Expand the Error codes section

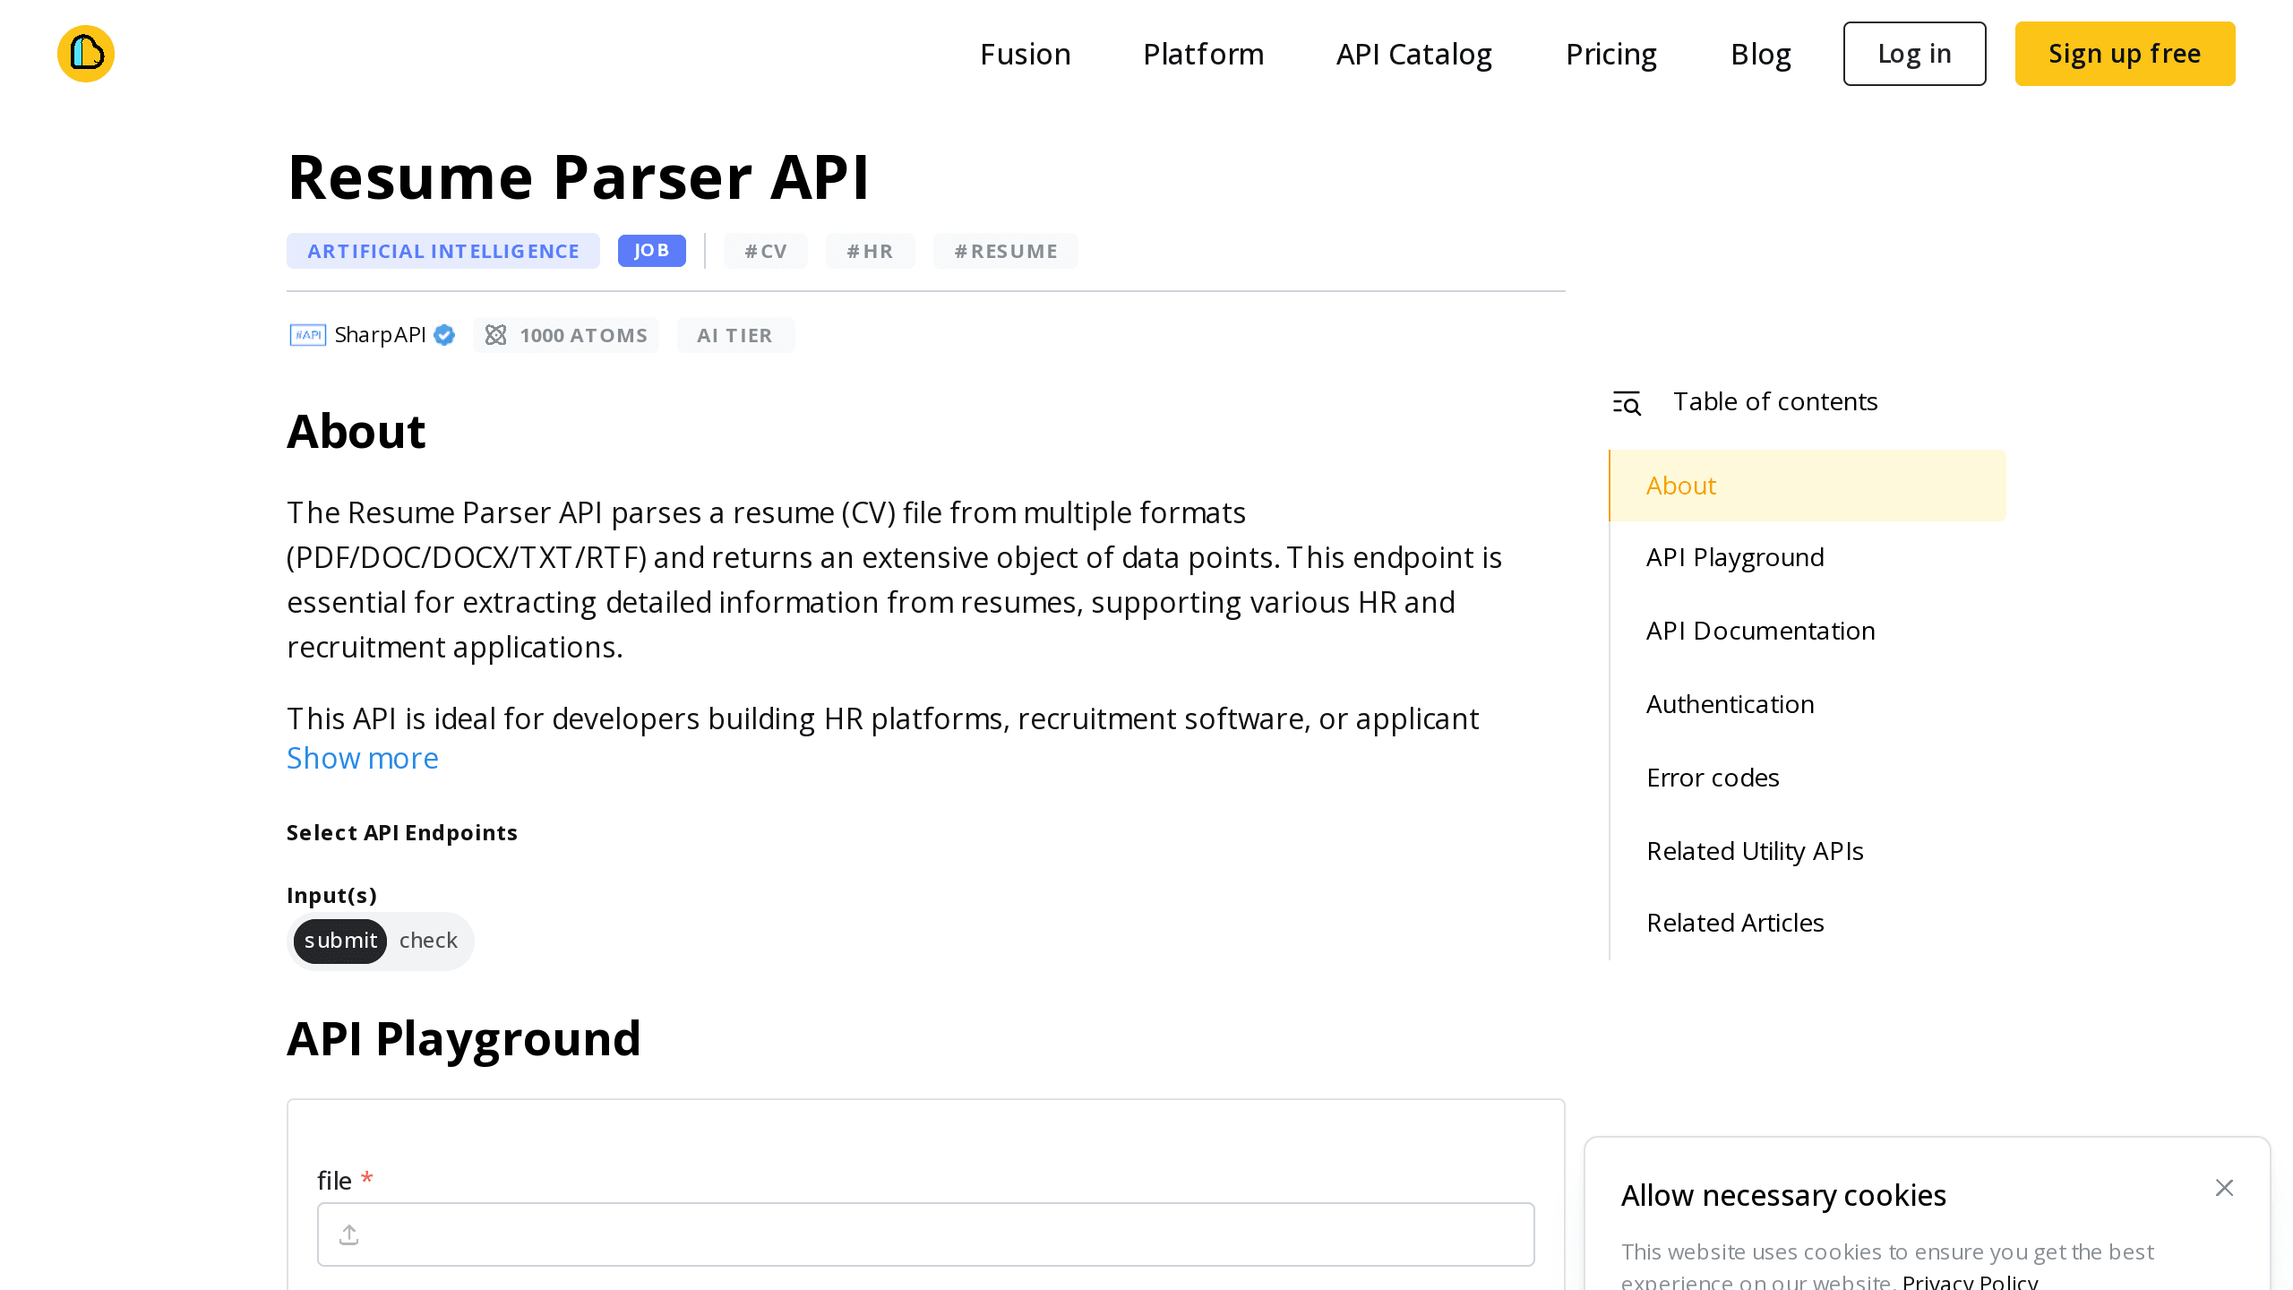1712,777
